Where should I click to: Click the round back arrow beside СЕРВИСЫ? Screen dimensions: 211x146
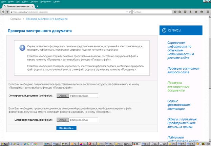tap(164, 30)
